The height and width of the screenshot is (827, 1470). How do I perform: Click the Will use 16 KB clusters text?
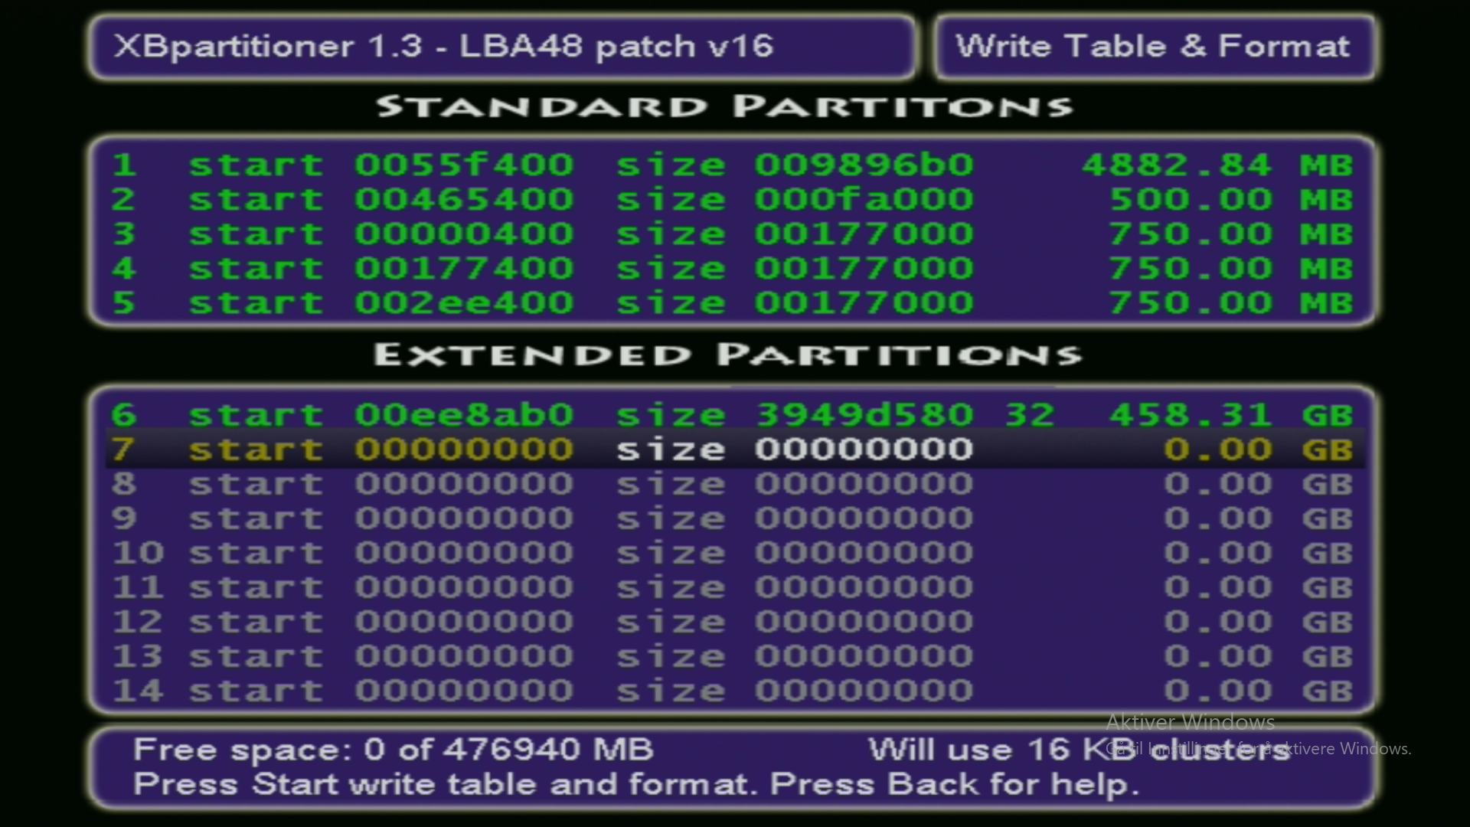click(x=1079, y=749)
